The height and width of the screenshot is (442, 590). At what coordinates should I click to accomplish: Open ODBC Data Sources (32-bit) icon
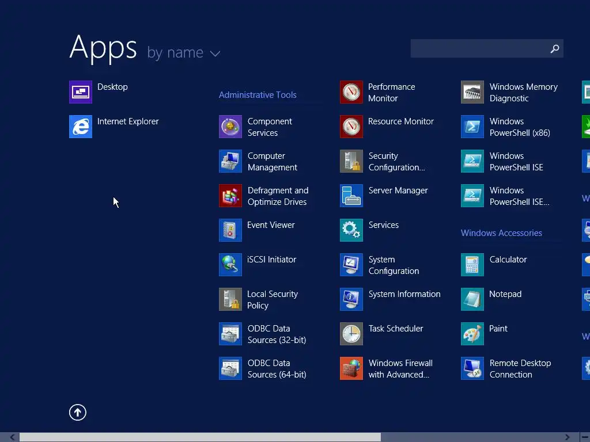[x=230, y=334]
